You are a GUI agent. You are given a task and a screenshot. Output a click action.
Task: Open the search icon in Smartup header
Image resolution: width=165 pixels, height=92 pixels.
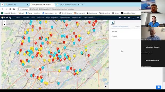click(x=120, y=18)
